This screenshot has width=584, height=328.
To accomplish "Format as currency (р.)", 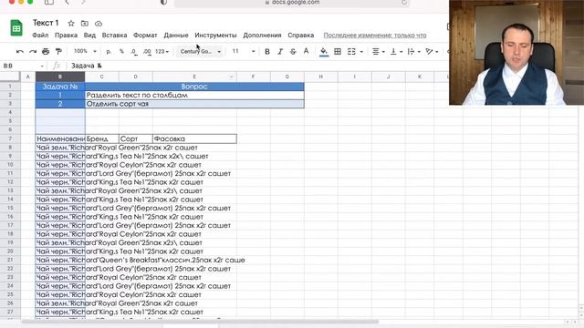I will click(109, 51).
